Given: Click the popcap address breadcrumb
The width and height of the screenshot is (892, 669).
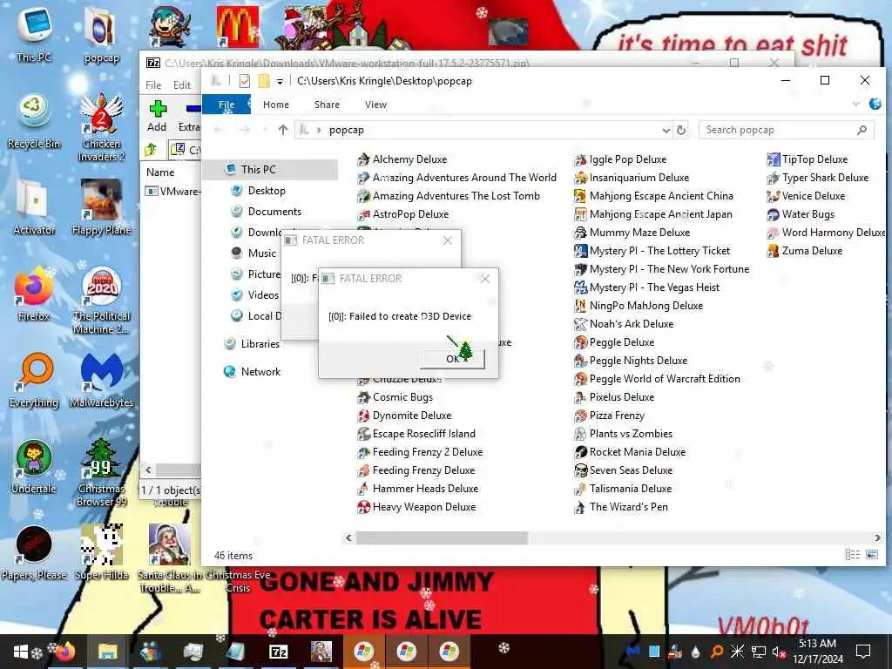Looking at the screenshot, I should [346, 131].
